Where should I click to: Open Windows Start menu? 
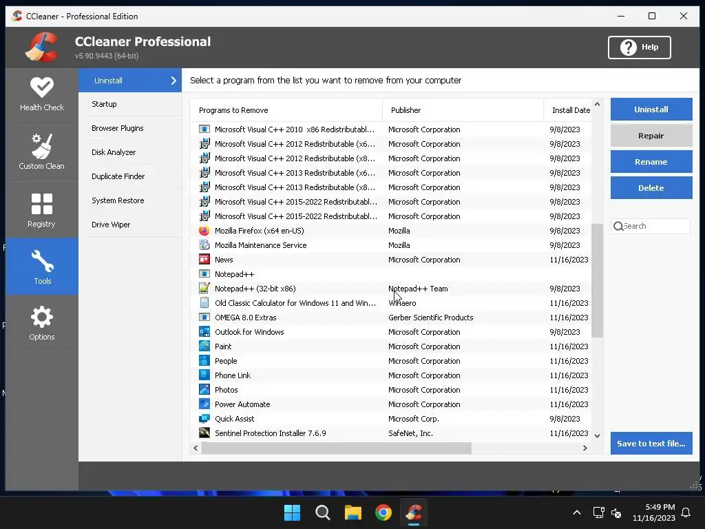[292, 512]
